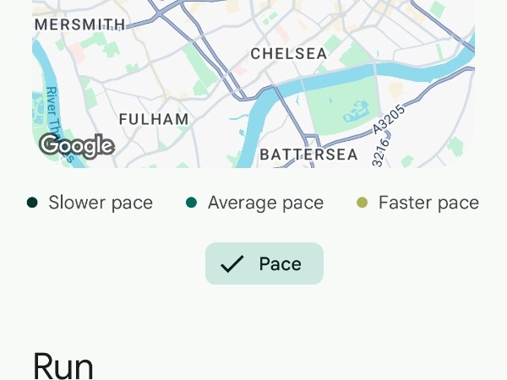
Task: Select the Faster pace legend label
Action: pyautogui.click(x=428, y=203)
